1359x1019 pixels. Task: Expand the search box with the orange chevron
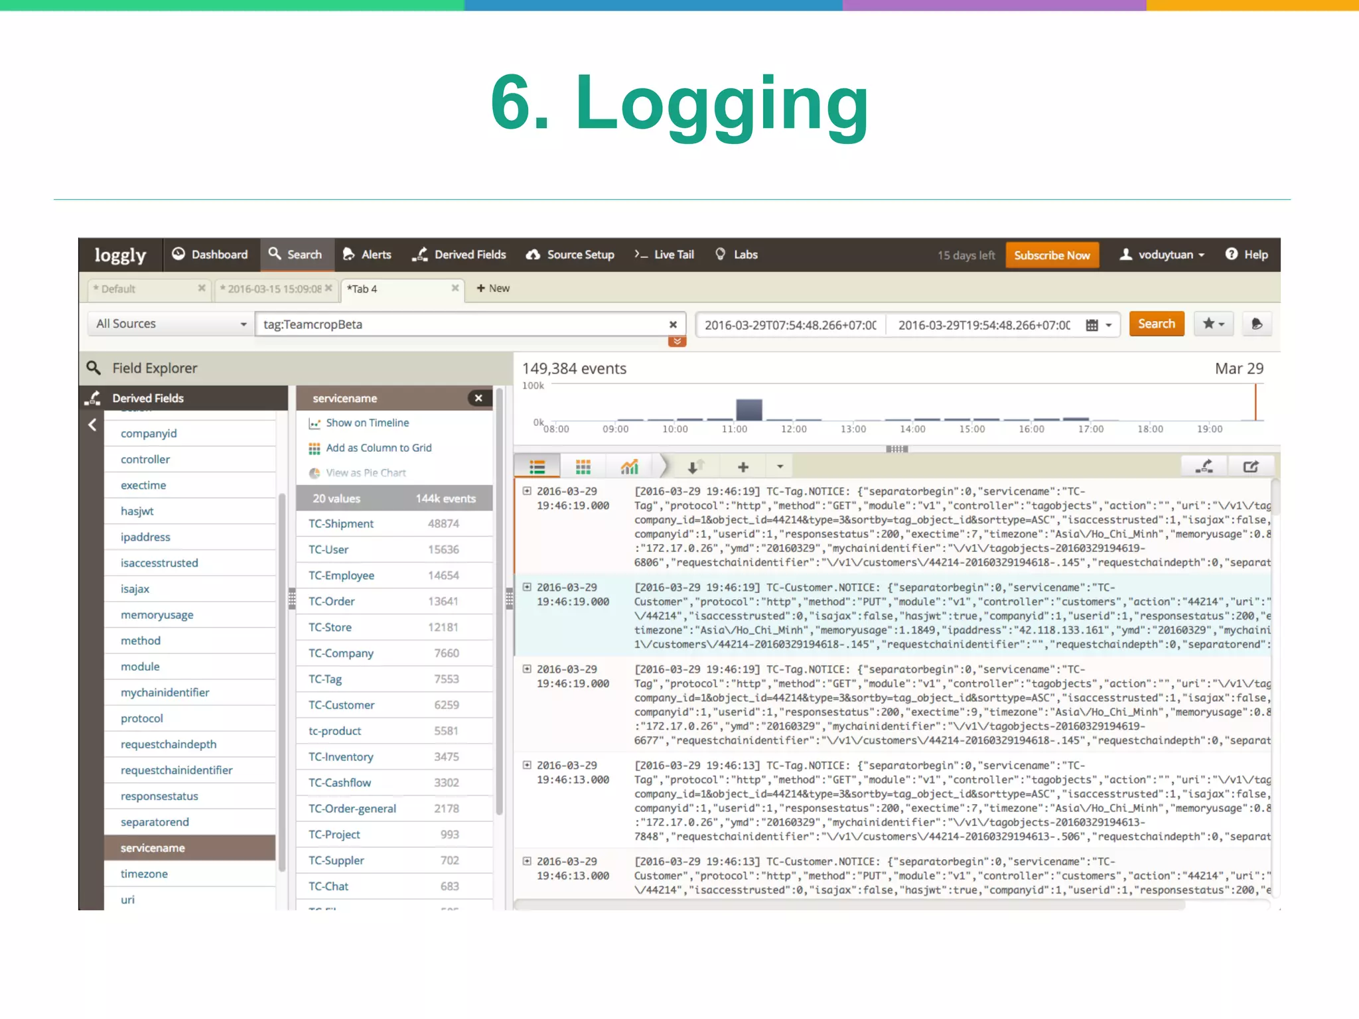click(x=677, y=342)
